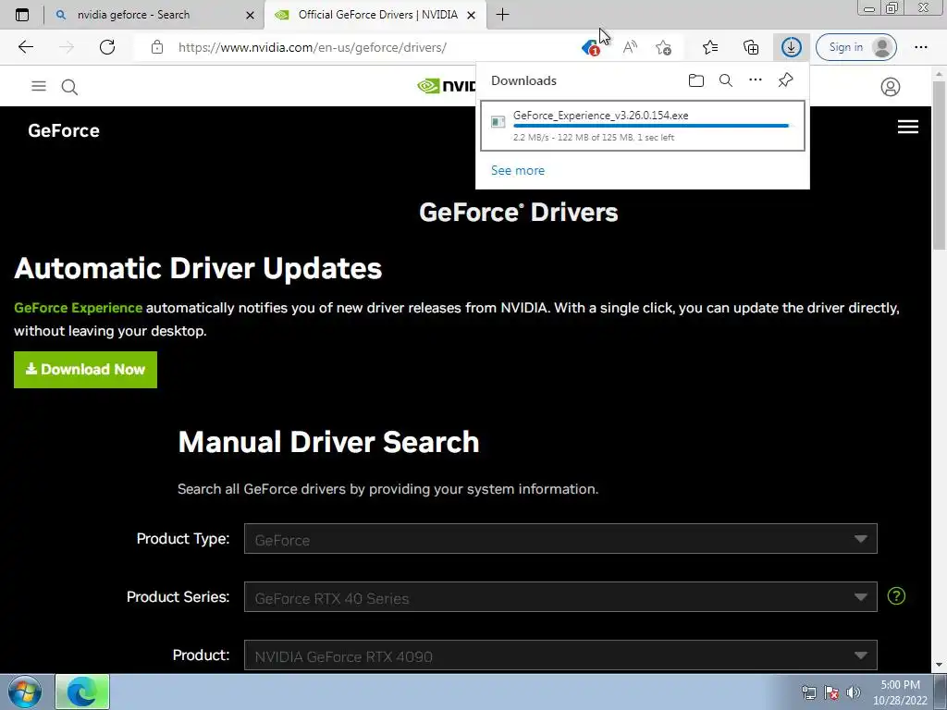The width and height of the screenshot is (947, 710).
Task: Open browser Settings and more menu
Action: (x=920, y=47)
